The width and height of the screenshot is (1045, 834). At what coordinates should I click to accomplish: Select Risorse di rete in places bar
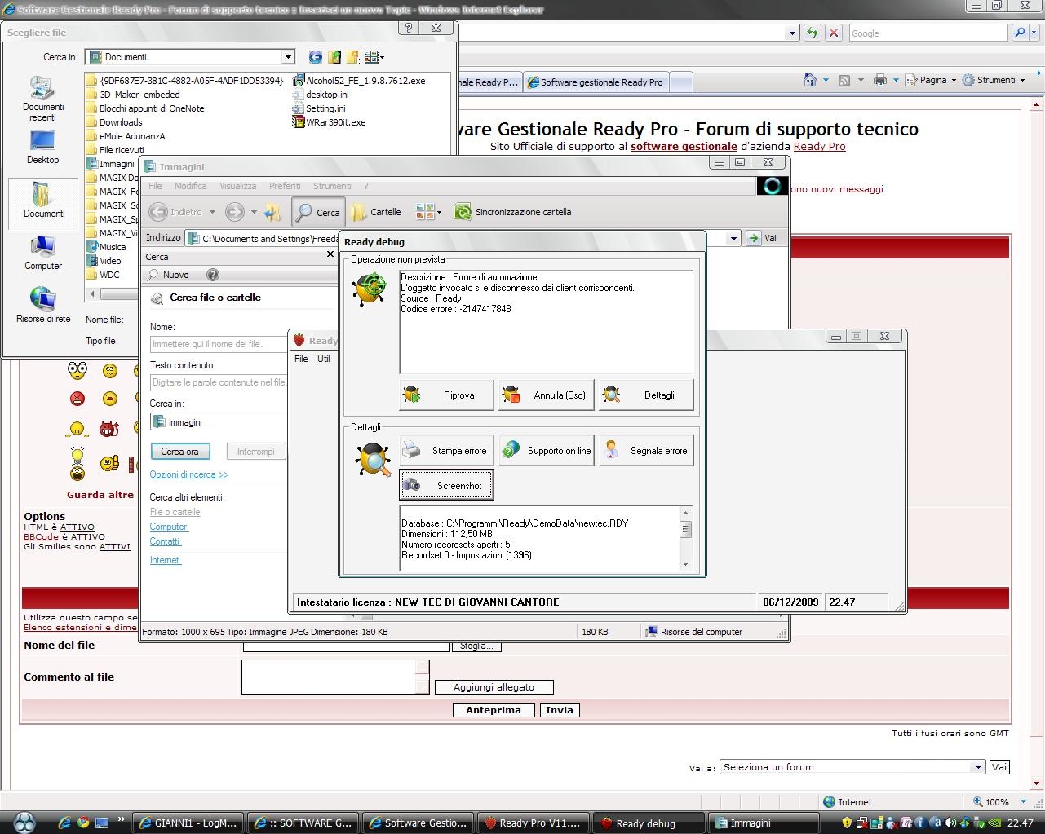pyautogui.click(x=43, y=305)
